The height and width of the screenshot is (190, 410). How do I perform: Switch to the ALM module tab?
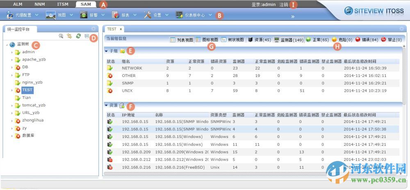pos(18,4)
